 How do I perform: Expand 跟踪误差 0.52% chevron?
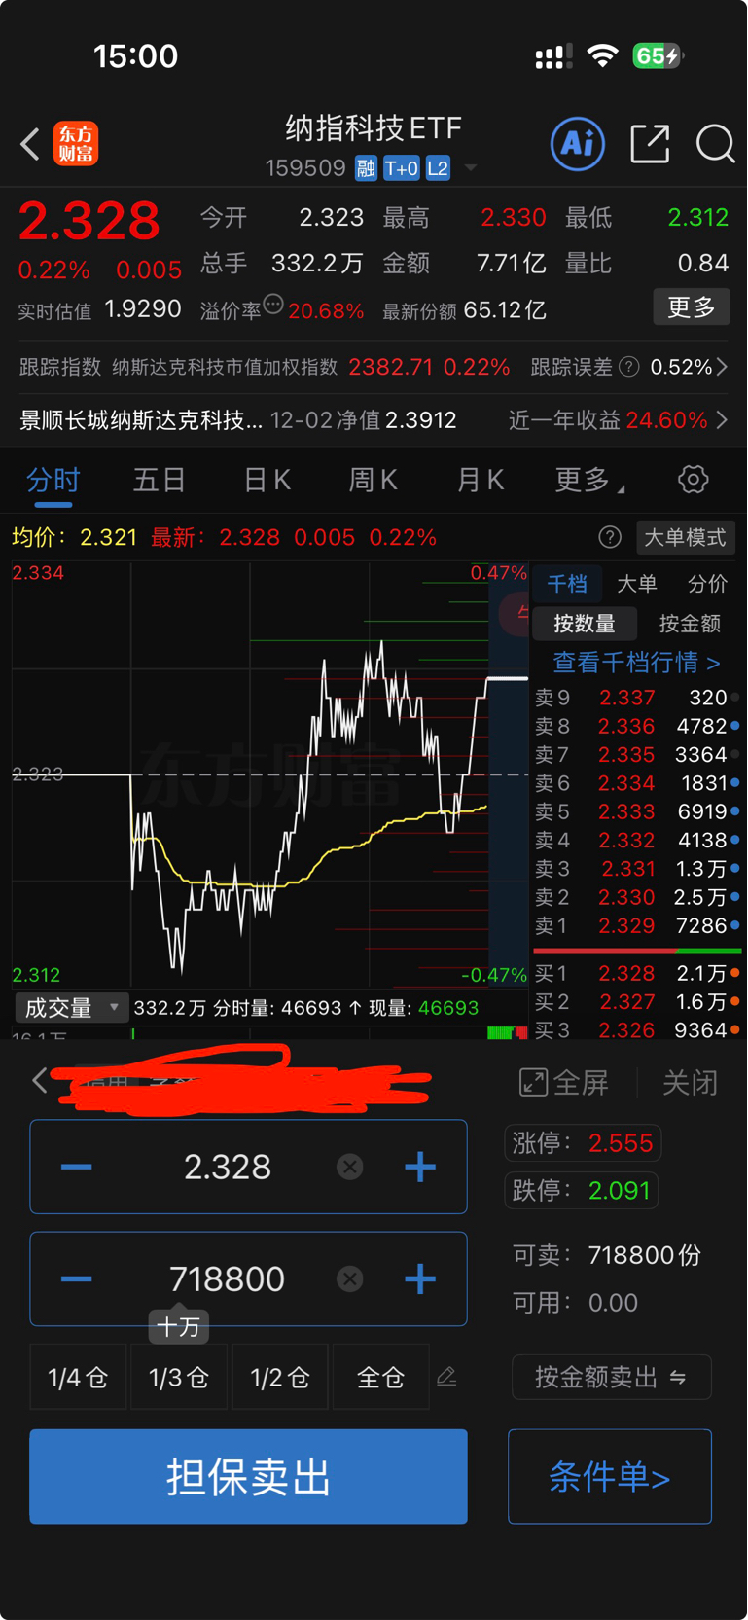point(722,367)
